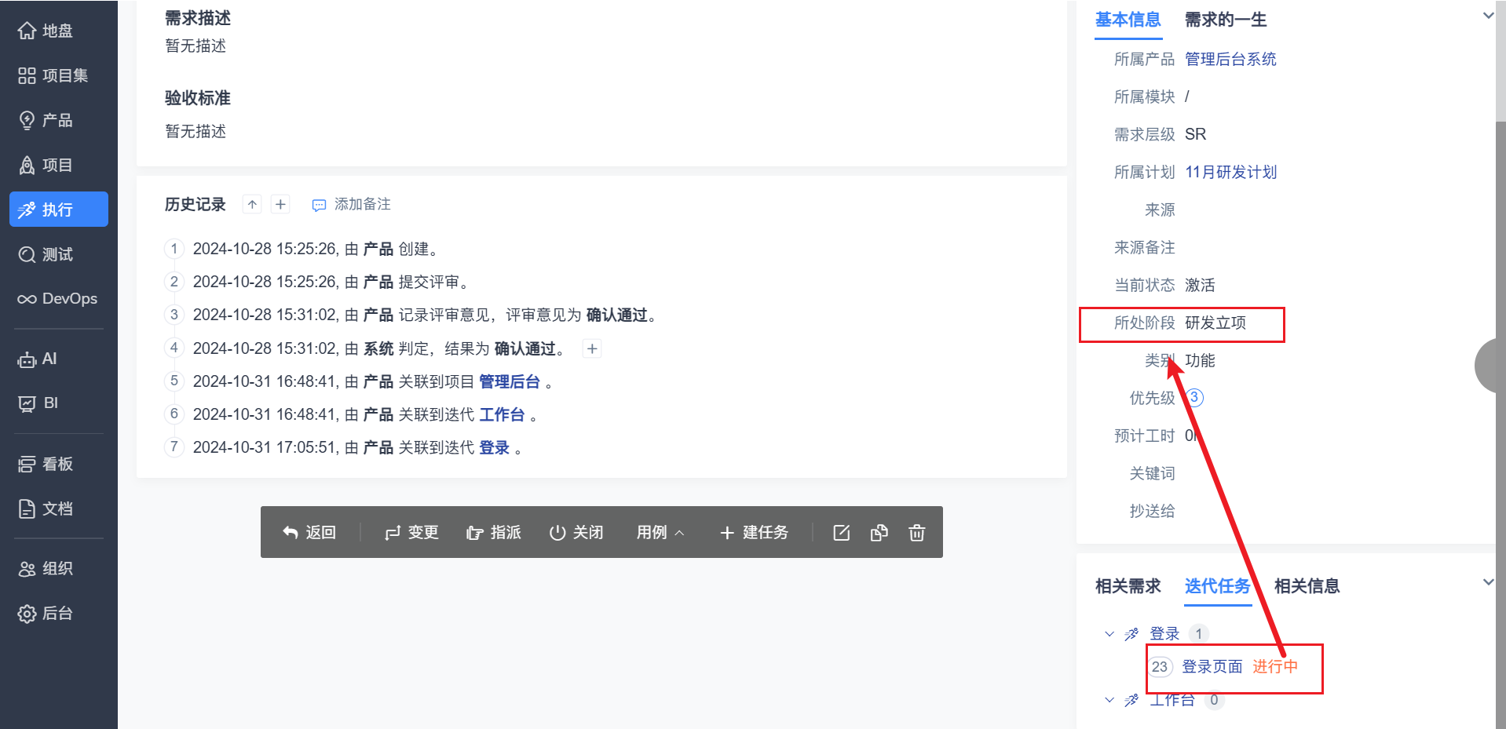Go to 项目 in the sidebar

pyautogui.click(x=59, y=165)
